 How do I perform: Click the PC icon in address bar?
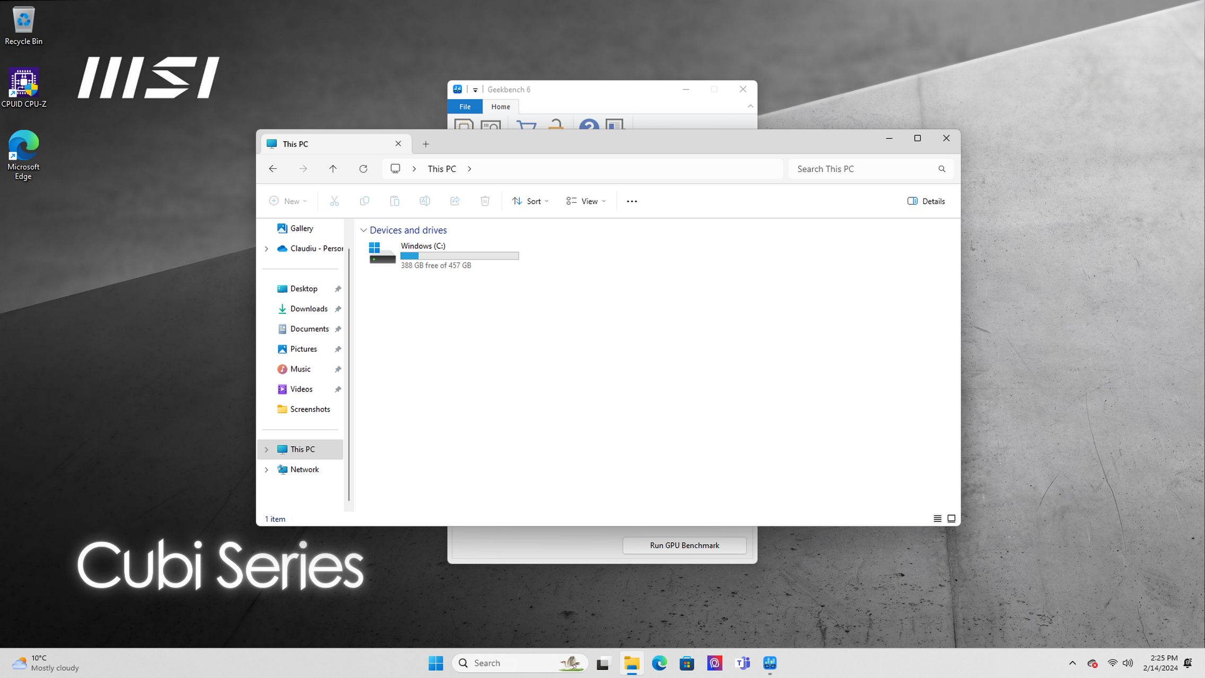tap(395, 169)
